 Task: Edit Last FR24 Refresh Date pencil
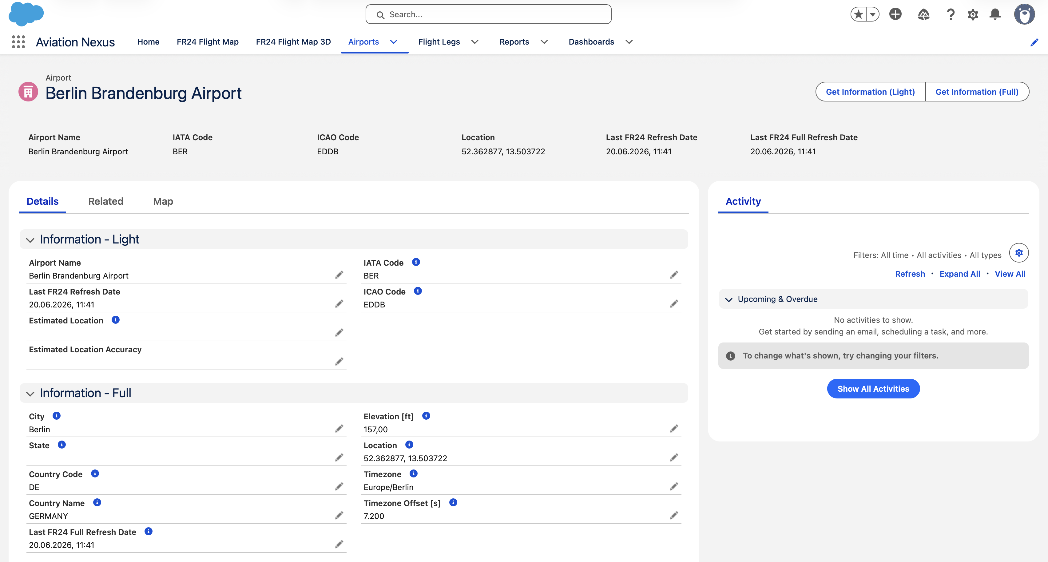coord(339,304)
